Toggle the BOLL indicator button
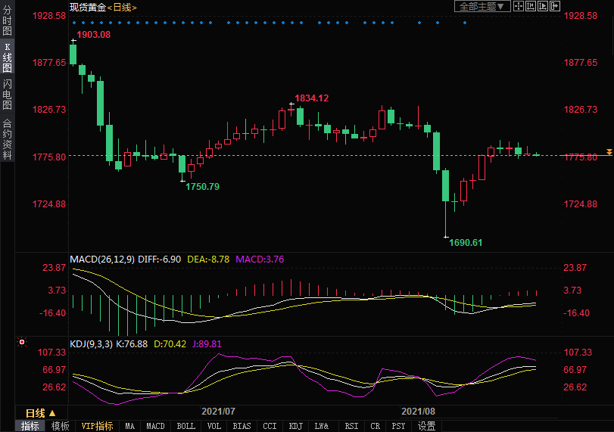The image size is (614, 432). [185, 426]
